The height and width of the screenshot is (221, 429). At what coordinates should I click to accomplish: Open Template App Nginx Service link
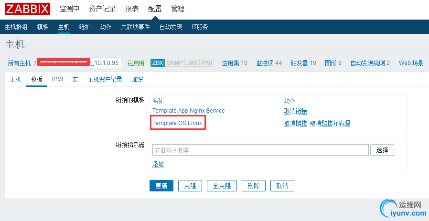click(x=188, y=111)
